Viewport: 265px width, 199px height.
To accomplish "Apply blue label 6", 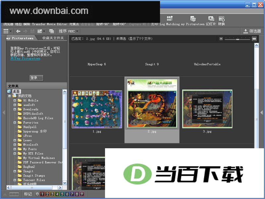I will (67, 194).
